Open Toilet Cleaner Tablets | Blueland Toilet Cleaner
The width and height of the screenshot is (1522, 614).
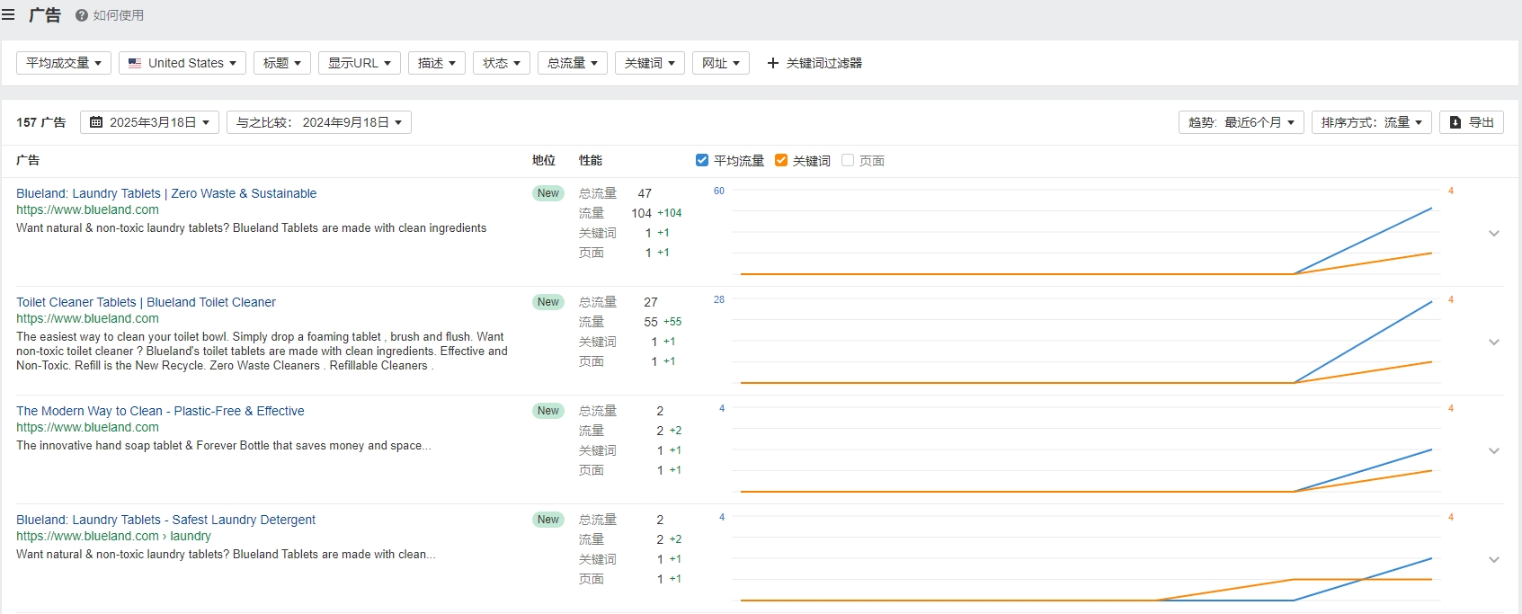click(x=146, y=302)
